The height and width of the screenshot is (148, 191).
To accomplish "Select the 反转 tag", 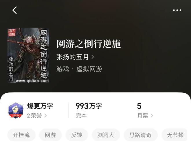I will tap(77, 135).
